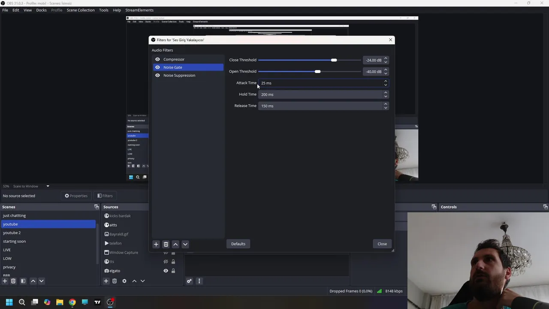
Task: Add a new source in Sources panel
Action: [x=106, y=281]
